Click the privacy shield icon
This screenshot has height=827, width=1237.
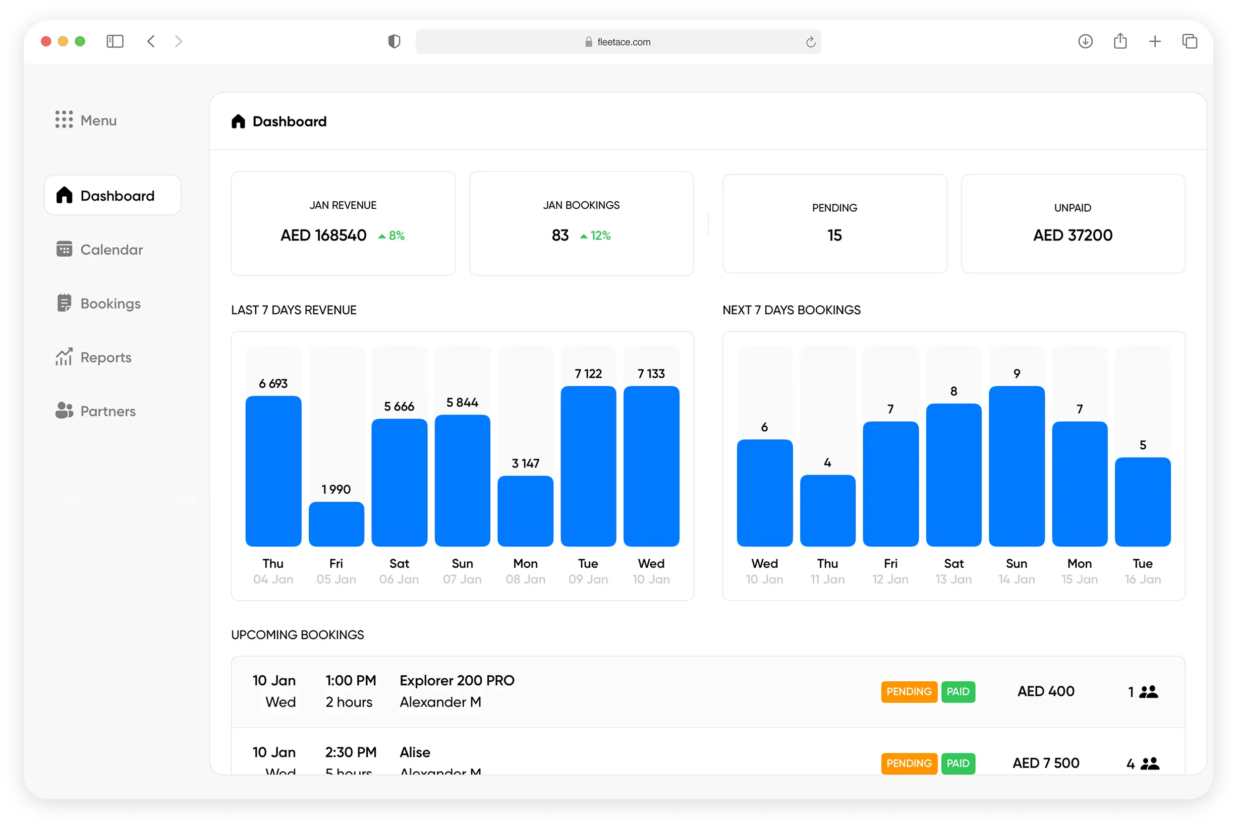pyautogui.click(x=394, y=41)
